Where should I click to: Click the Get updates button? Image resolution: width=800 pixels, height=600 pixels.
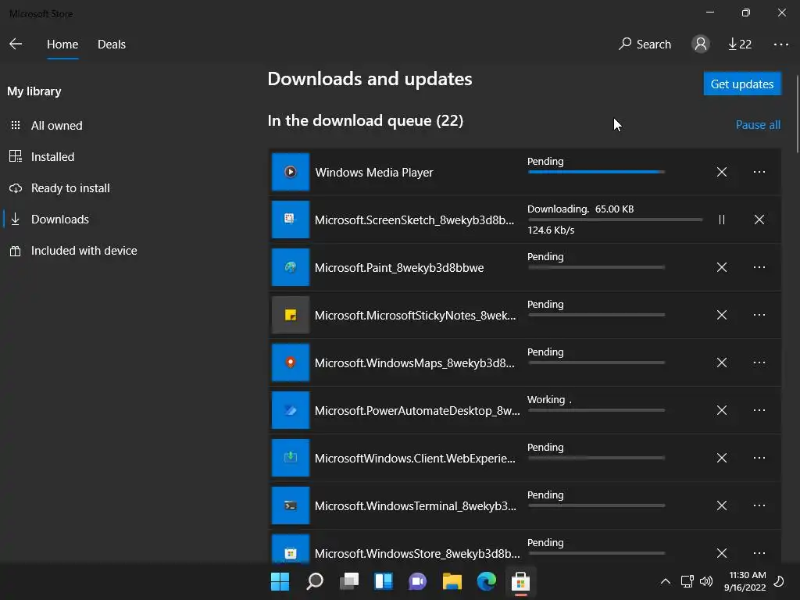point(742,84)
